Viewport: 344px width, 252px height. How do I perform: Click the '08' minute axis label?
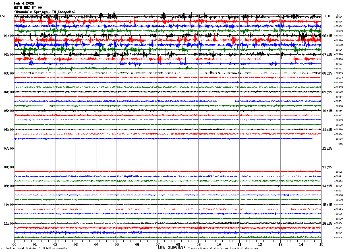pyautogui.click(x=178, y=245)
